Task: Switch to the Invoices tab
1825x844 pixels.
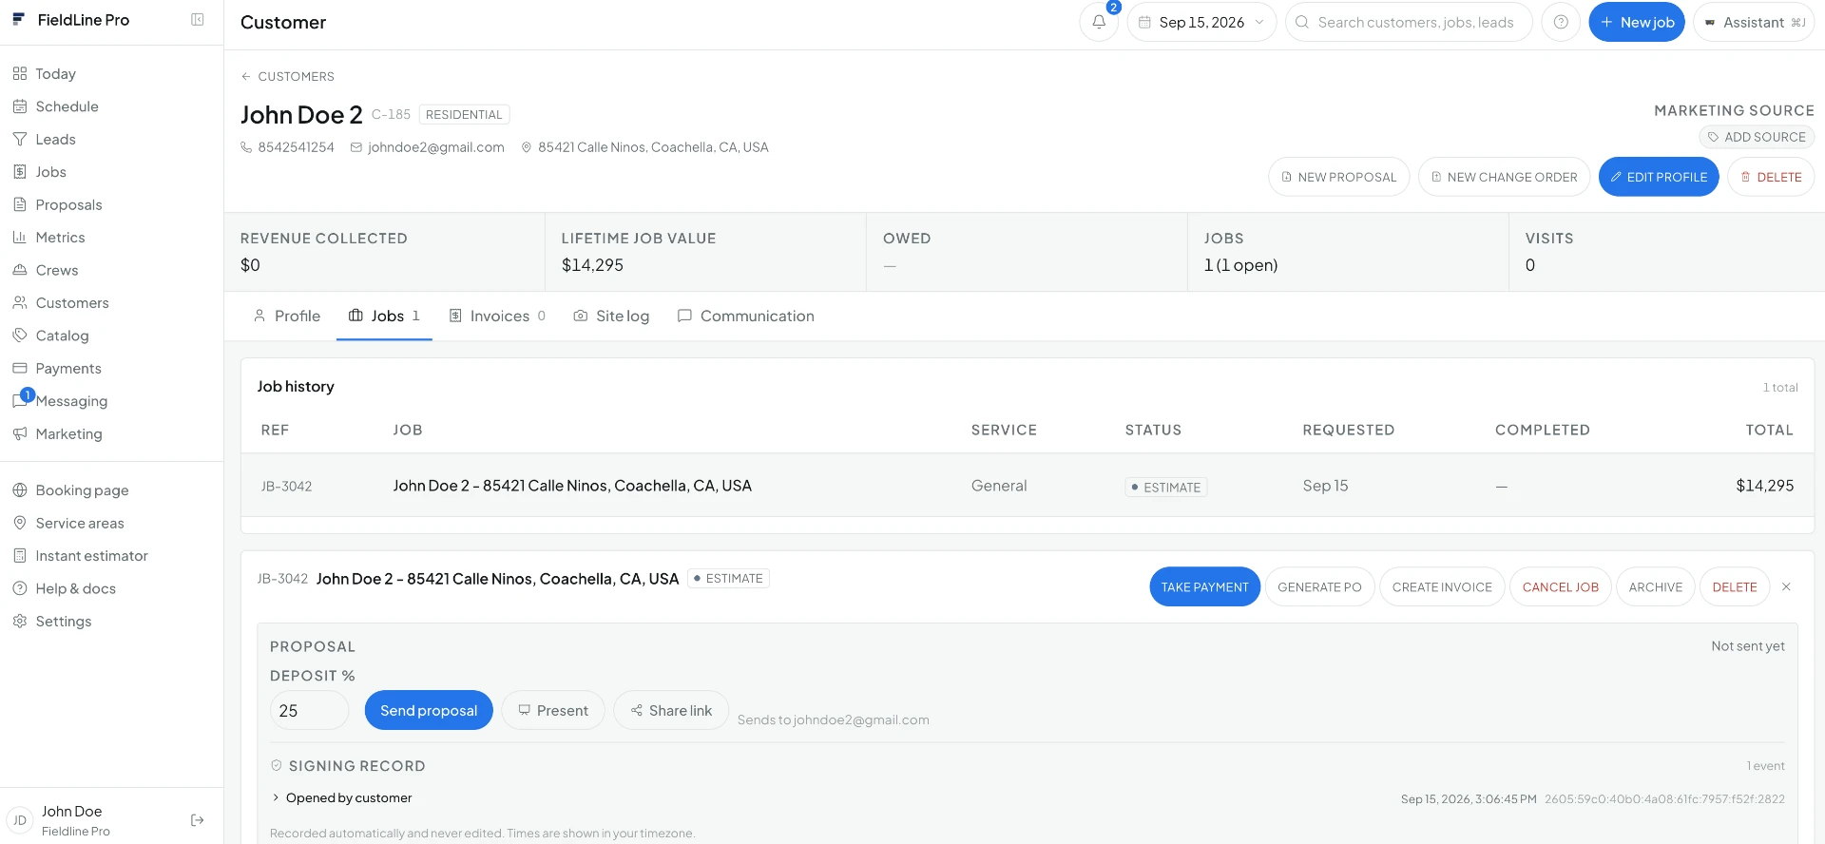Action: click(498, 316)
